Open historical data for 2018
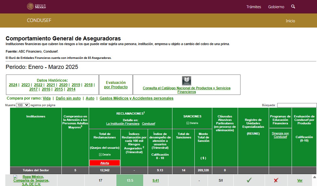Image resolution: width=317 pixels, height=186 pixels. pos(88,85)
